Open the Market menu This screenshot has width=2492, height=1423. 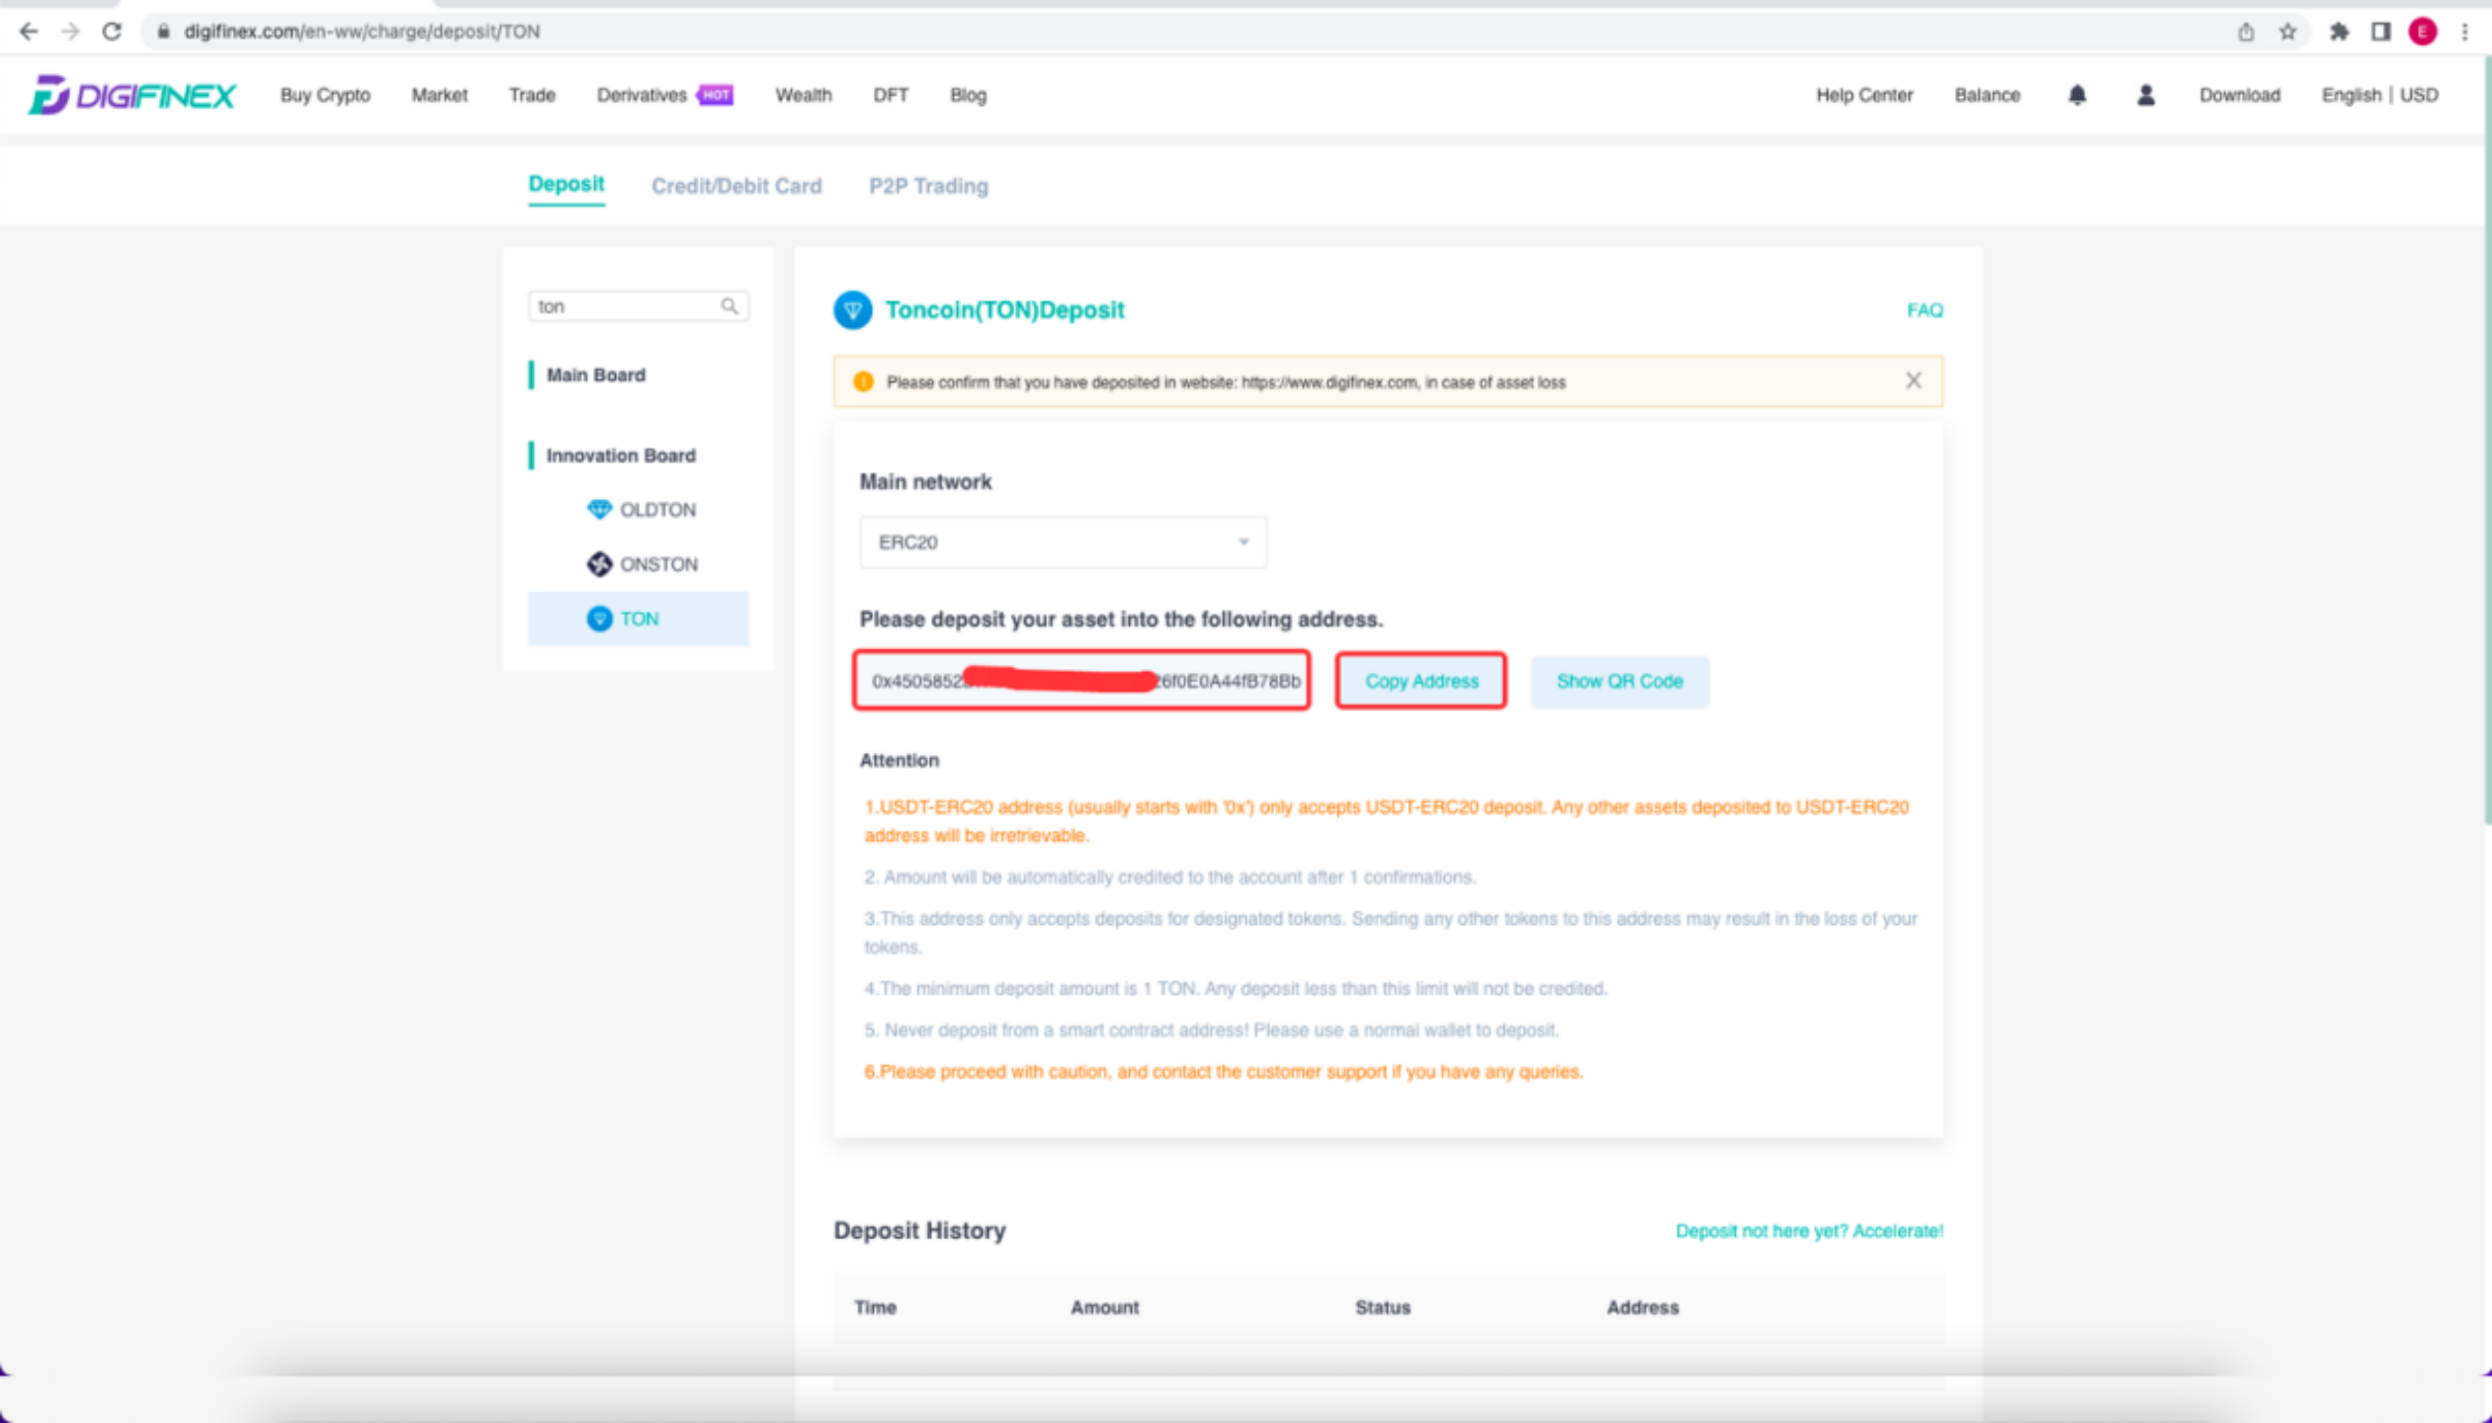[439, 95]
